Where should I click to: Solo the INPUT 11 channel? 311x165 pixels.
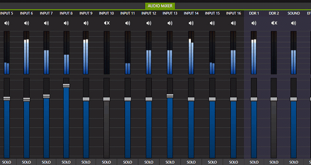coord(128,162)
